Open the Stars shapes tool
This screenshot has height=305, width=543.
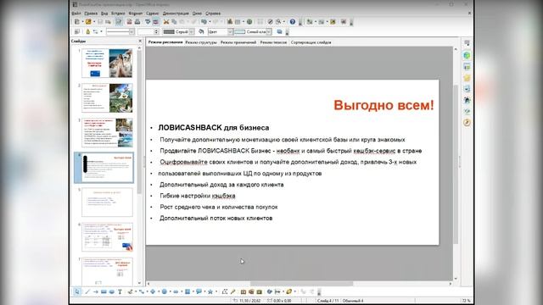click(210, 291)
